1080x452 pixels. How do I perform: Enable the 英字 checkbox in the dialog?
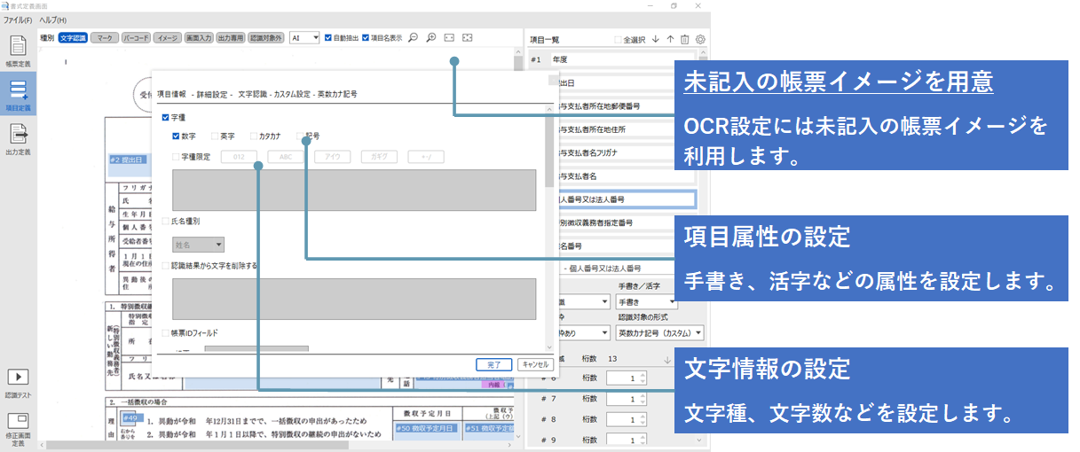click(x=215, y=136)
